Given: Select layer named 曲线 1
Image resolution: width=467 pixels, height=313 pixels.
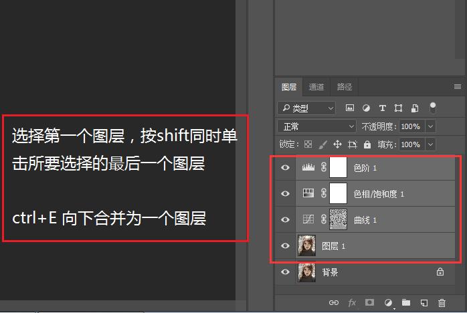Looking at the screenshot, I should (x=365, y=220).
